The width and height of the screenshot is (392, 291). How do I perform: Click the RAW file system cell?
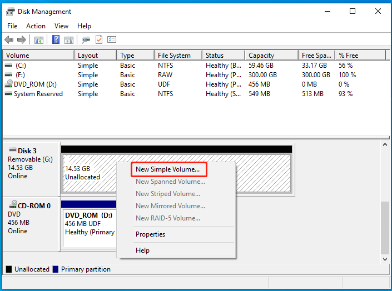(x=165, y=75)
